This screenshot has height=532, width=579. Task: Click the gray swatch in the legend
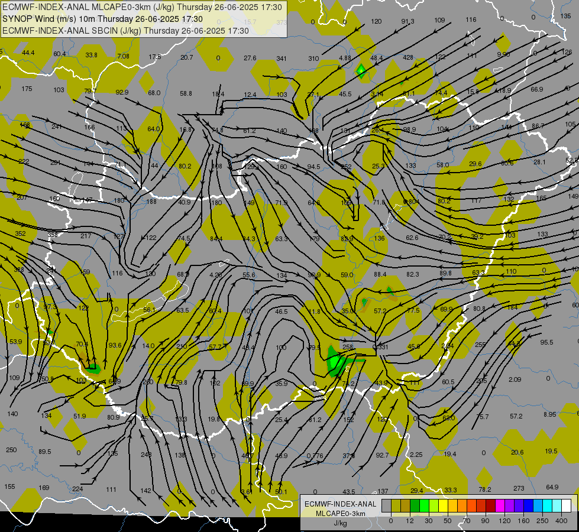tap(387, 505)
